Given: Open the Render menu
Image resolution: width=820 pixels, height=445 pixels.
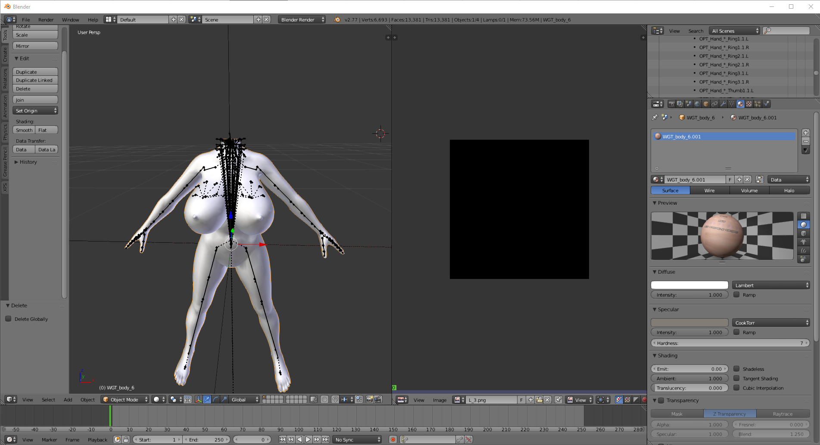Looking at the screenshot, I should 46,20.
